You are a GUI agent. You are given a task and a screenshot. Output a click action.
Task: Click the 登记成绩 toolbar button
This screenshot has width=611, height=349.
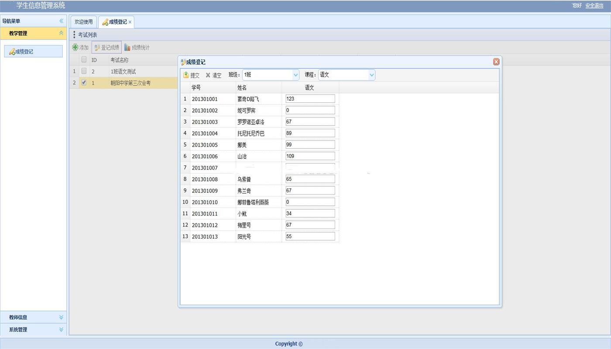(106, 48)
